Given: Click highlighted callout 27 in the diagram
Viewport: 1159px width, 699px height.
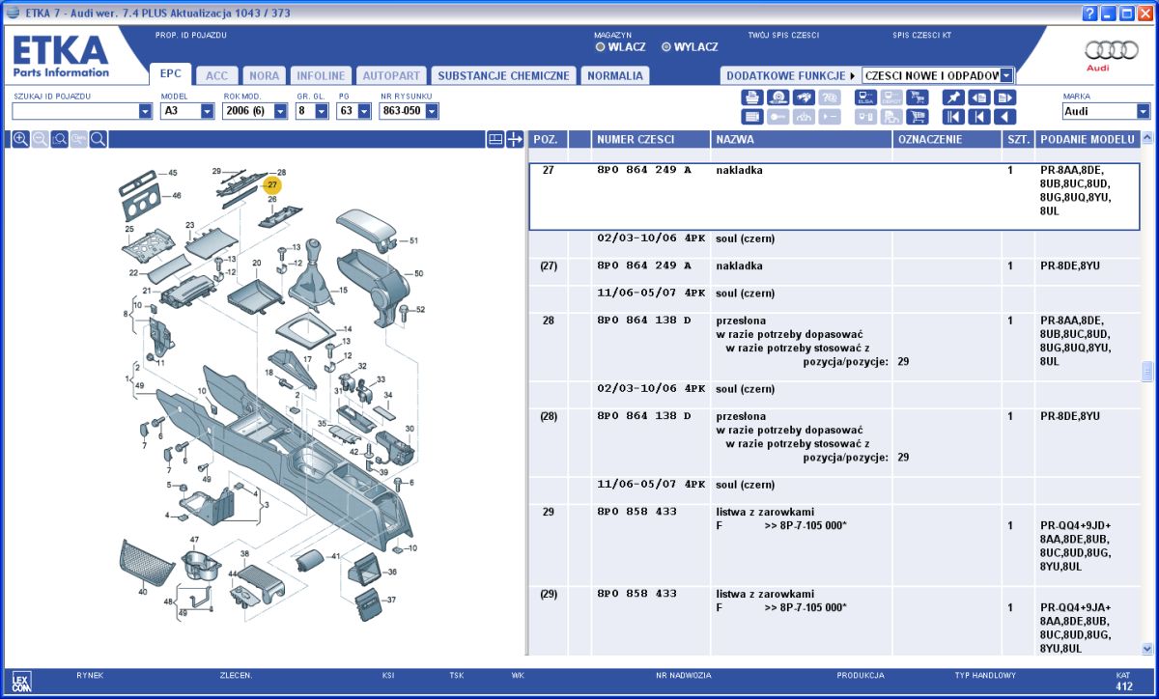Looking at the screenshot, I should click(x=272, y=184).
